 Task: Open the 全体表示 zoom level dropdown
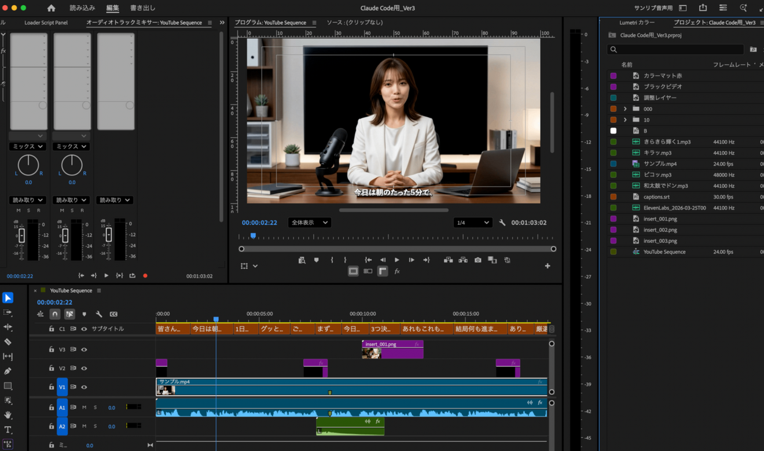click(309, 223)
